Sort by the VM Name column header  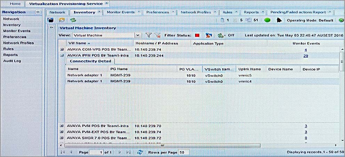99,43
